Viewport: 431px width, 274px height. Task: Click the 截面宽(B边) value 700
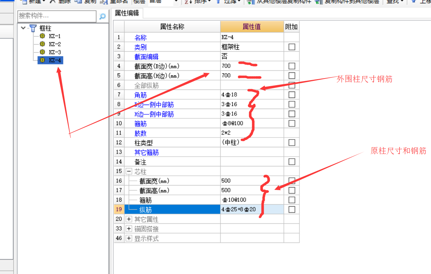coord(252,66)
